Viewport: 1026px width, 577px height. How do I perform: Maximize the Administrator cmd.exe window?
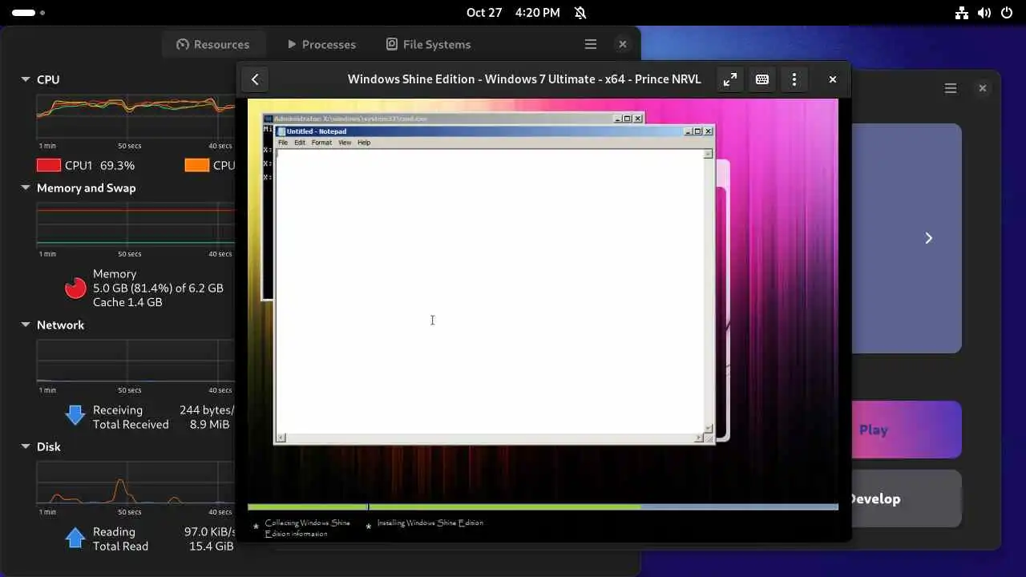point(628,119)
